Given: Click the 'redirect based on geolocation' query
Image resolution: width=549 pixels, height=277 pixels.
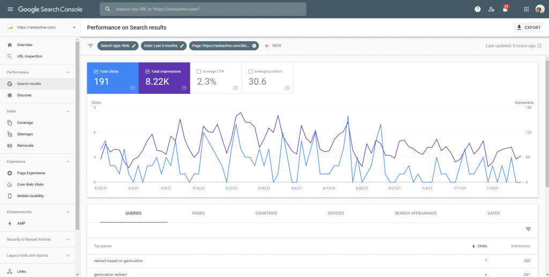Looking at the screenshot, I should [x=118, y=261].
